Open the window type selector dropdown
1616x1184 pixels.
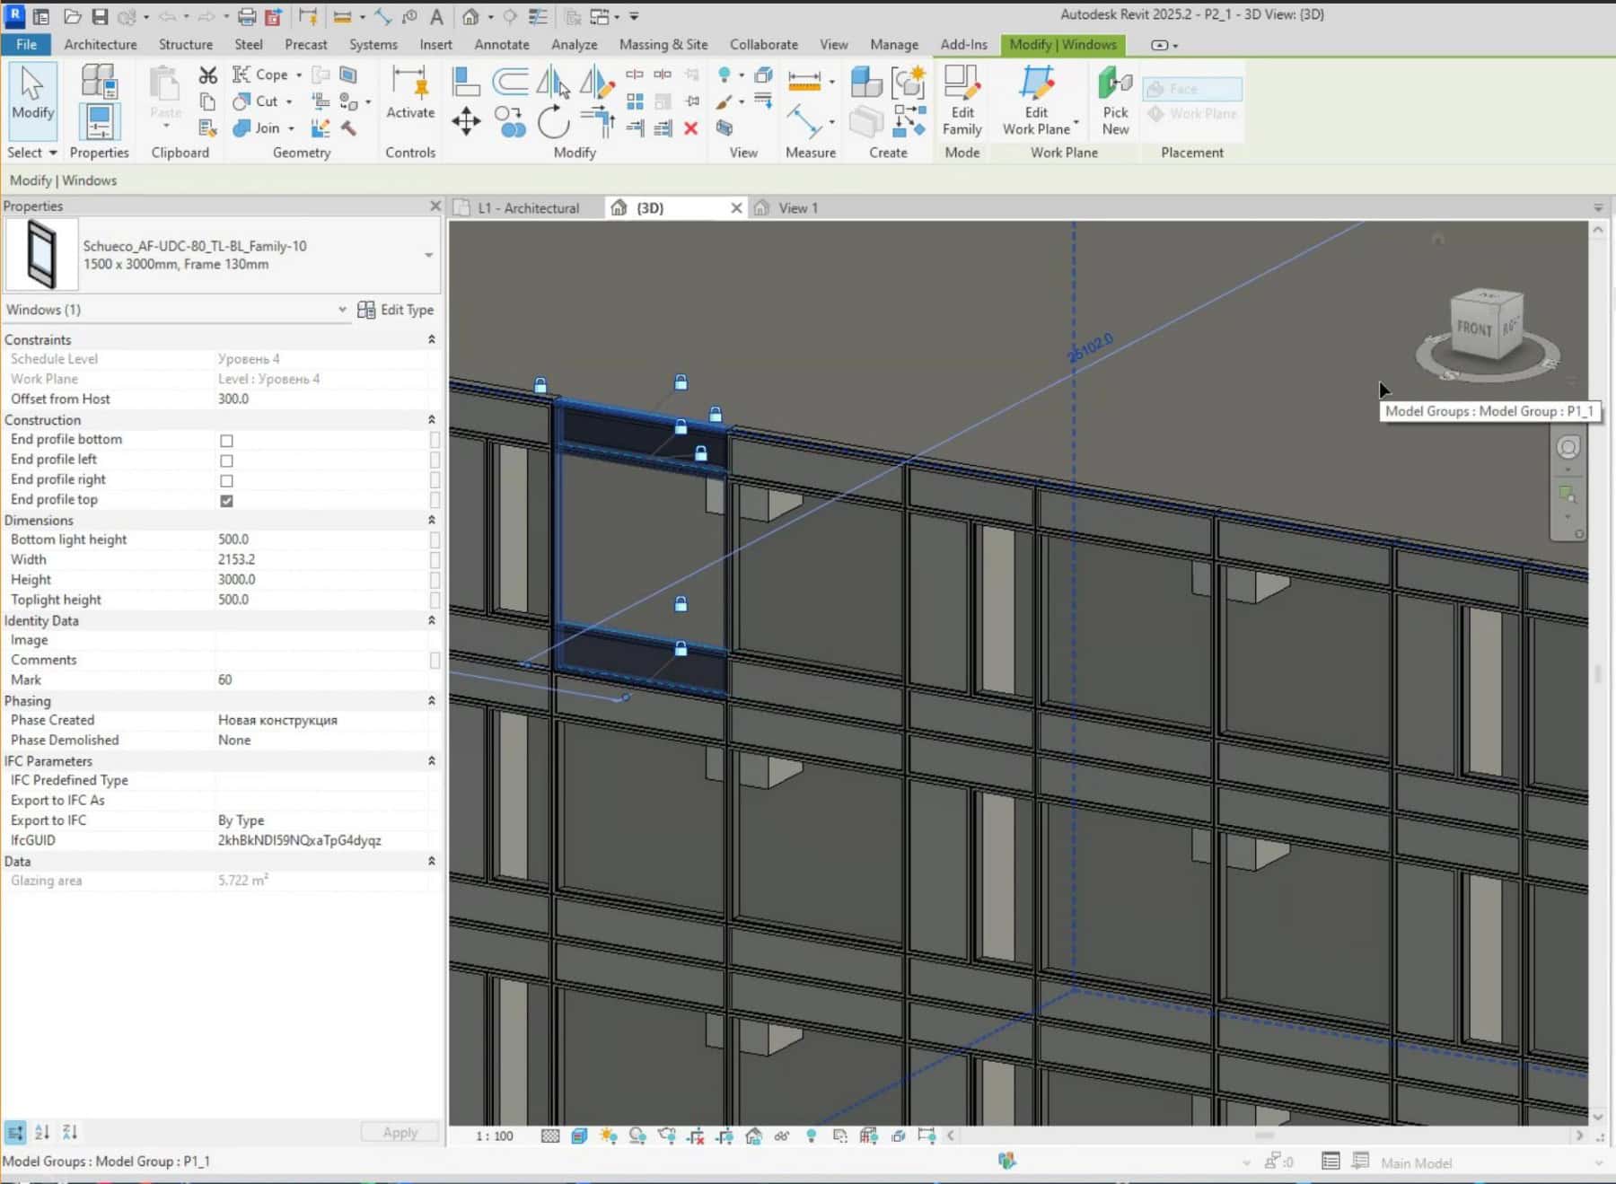pyautogui.click(x=428, y=255)
